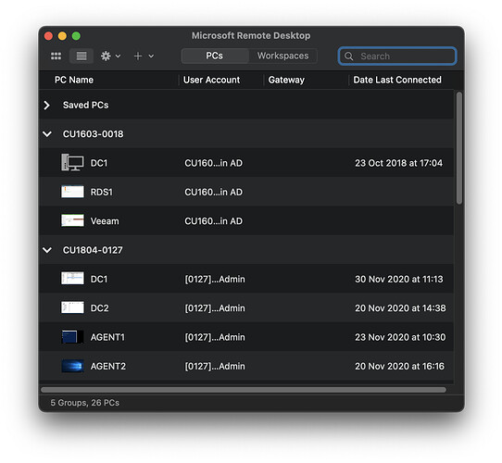Click thumbnail of DC1 dated 30 Nov 2020
Image resolution: width=502 pixels, height=463 pixels.
click(72, 278)
